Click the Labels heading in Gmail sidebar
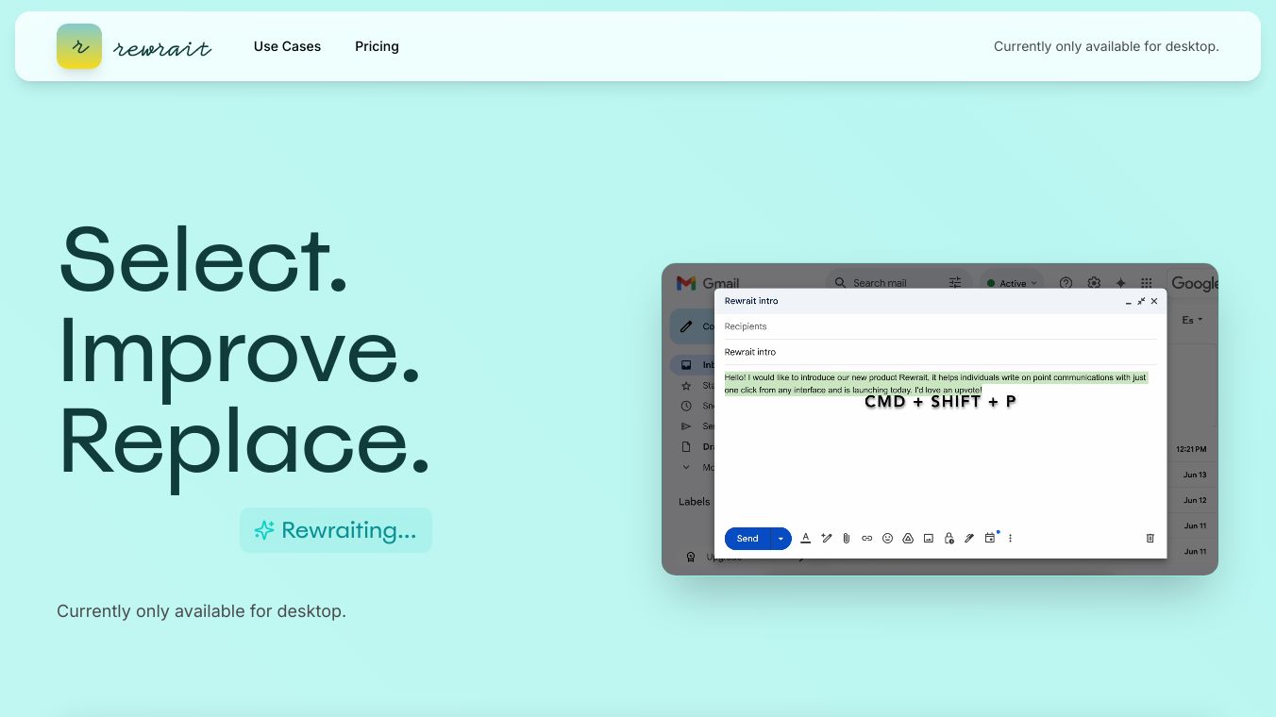Viewport: 1276px width, 717px height. [695, 502]
